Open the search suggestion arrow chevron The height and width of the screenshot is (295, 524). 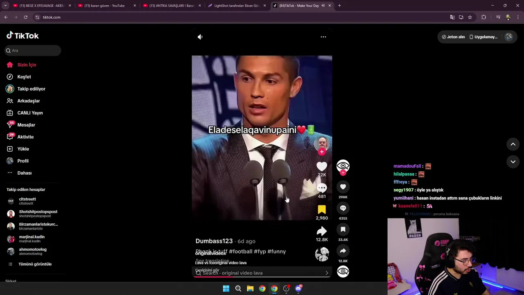point(327,273)
